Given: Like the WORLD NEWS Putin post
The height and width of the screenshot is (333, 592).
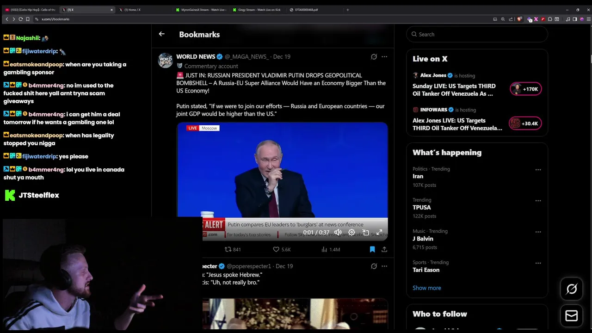Looking at the screenshot, I should [x=282, y=249].
